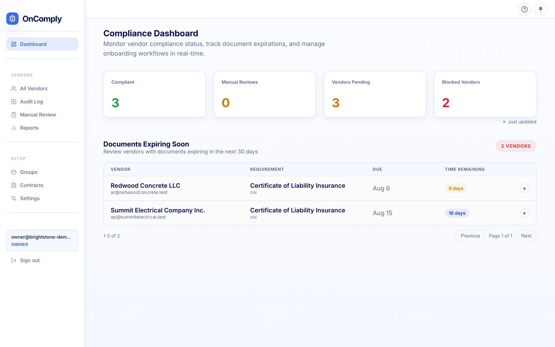Click the REQUIREMENT column header
This screenshot has height=347, width=555.
click(x=267, y=169)
